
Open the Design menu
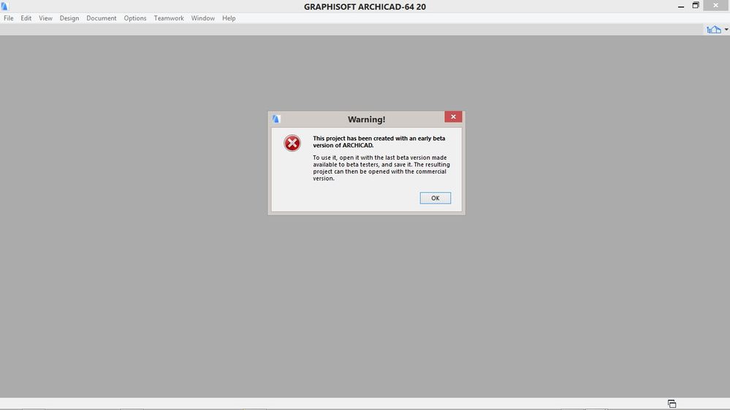tap(69, 18)
